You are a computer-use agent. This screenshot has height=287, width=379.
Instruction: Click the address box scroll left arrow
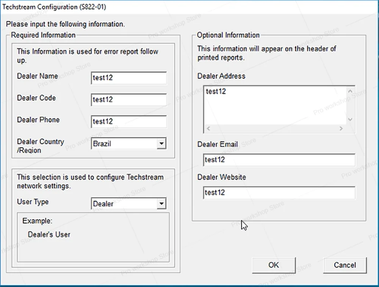pyautogui.click(x=208, y=128)
